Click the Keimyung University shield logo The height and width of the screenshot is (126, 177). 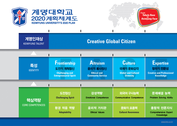tap(20, 17)
